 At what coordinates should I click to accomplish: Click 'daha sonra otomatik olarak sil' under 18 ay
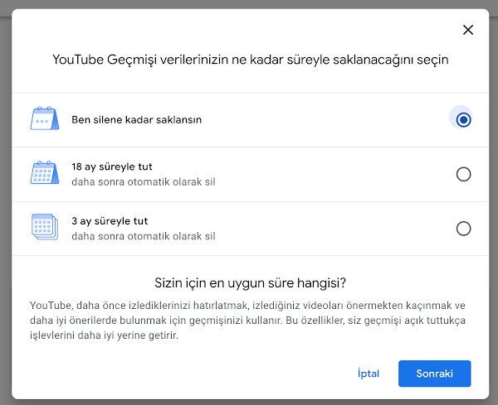pos(144,182)
